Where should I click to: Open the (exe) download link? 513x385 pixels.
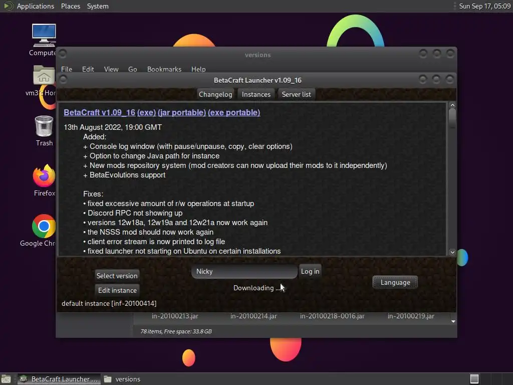click(146, 112)
